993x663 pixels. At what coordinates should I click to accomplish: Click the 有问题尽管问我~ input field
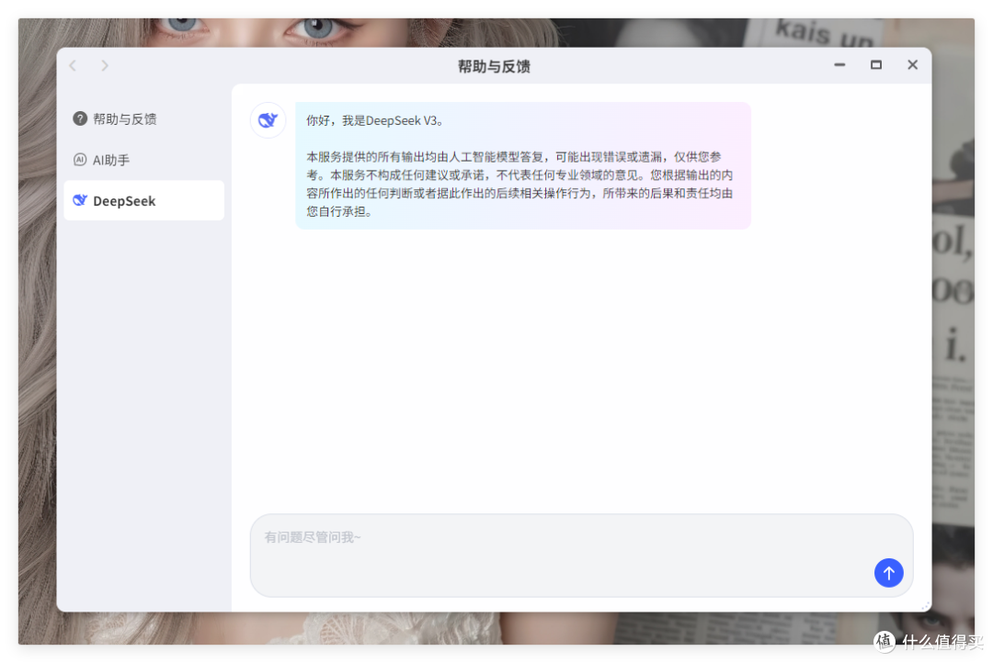click(x=581, y=556)
